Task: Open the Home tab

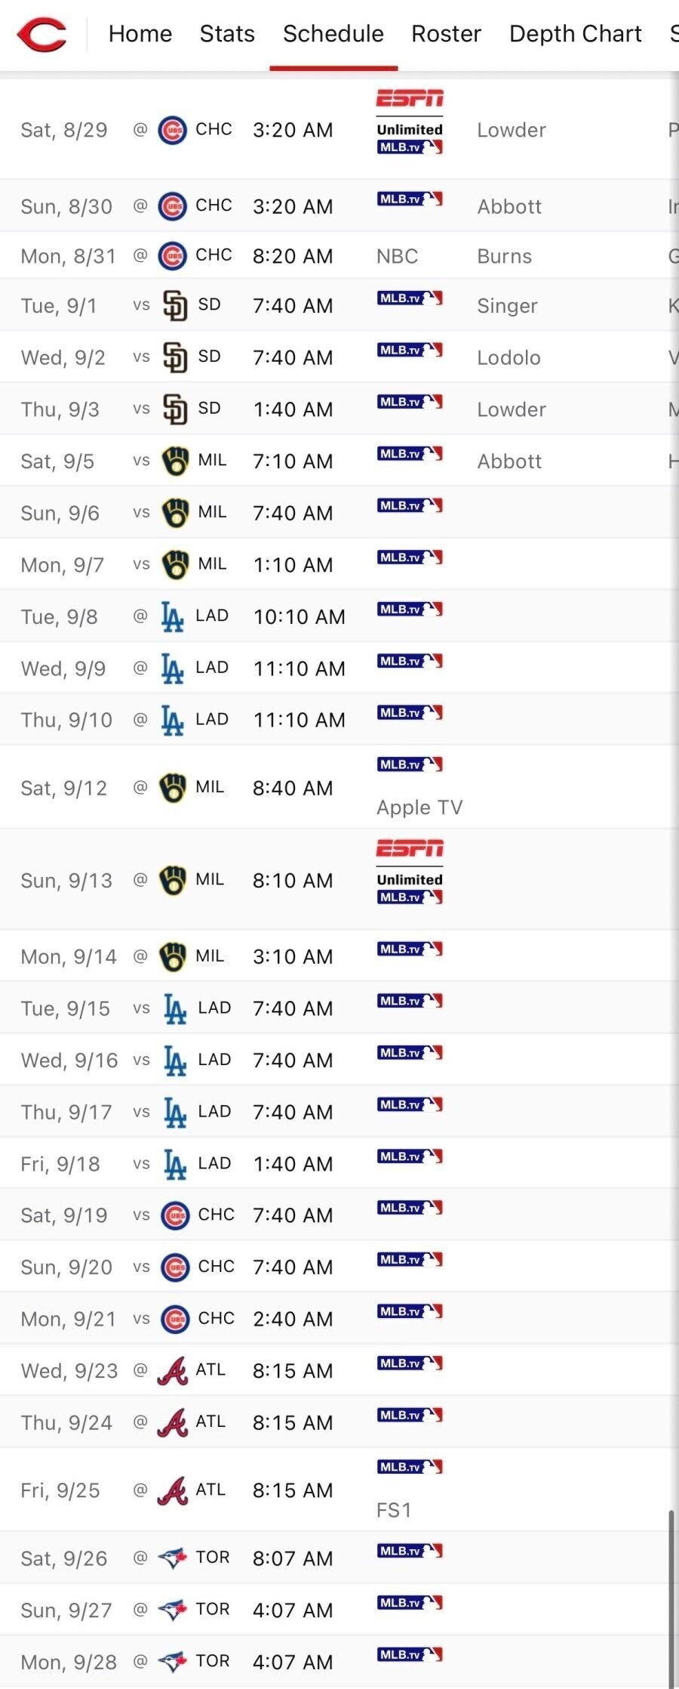Action: click(x=140, y=34)
